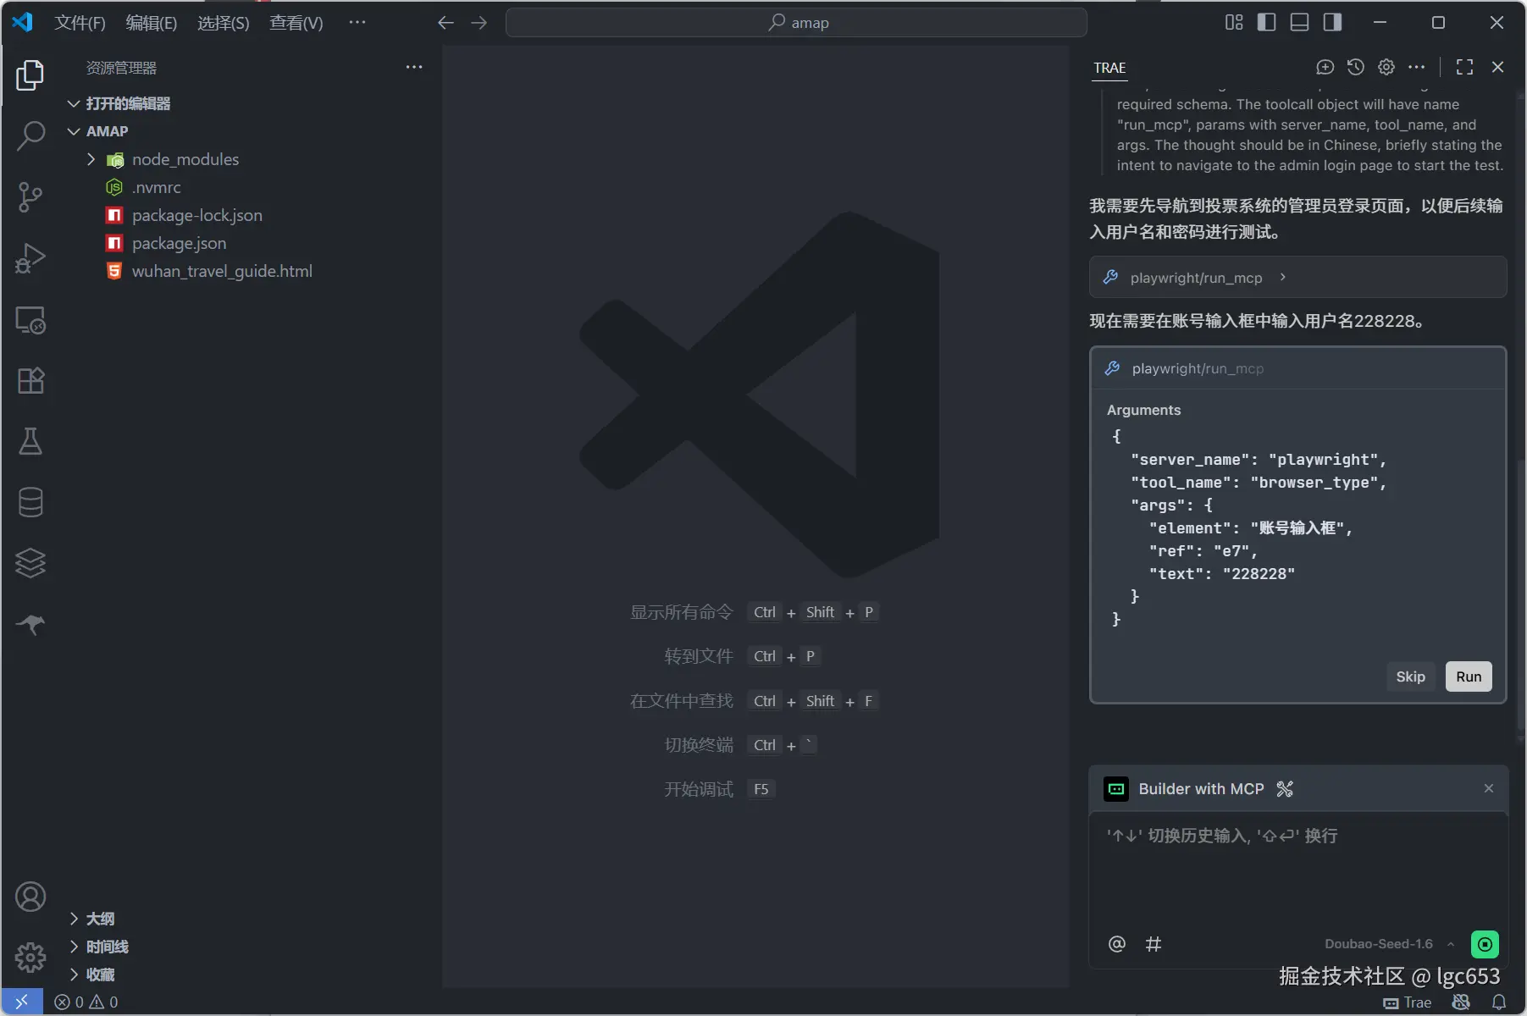This screenshot has width=1527, height=1016.
Task: Open TRAE panel more actions menu
Action: click(1417, 67)
